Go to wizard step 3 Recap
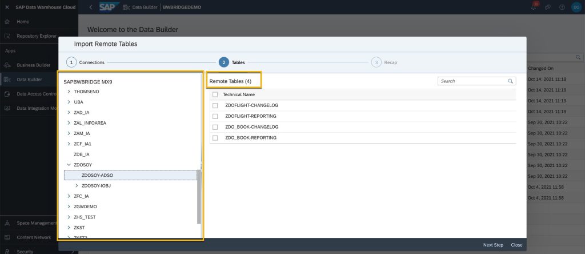The height and width of the screenshot is (254, 585). (x=384, y=62)
